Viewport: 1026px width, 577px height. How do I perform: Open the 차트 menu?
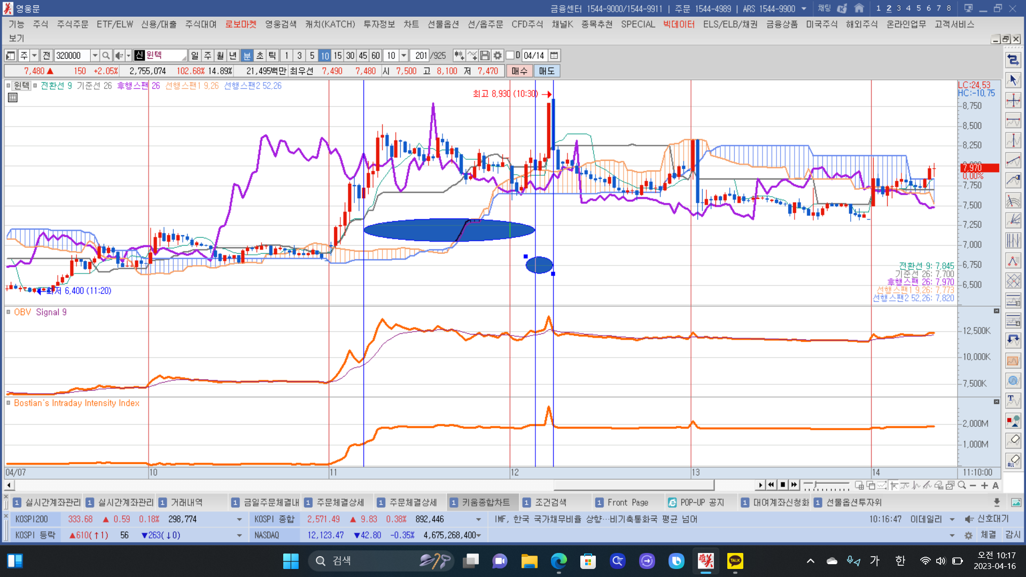[410, 24]
